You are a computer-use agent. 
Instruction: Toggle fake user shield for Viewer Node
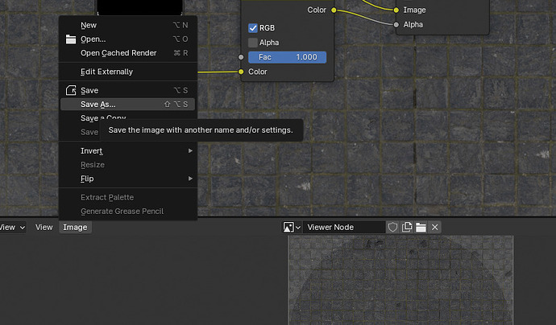[392, 227]
